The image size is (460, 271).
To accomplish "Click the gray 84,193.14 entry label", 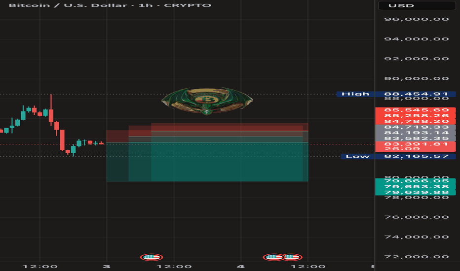I will click(x=416, y=133).
